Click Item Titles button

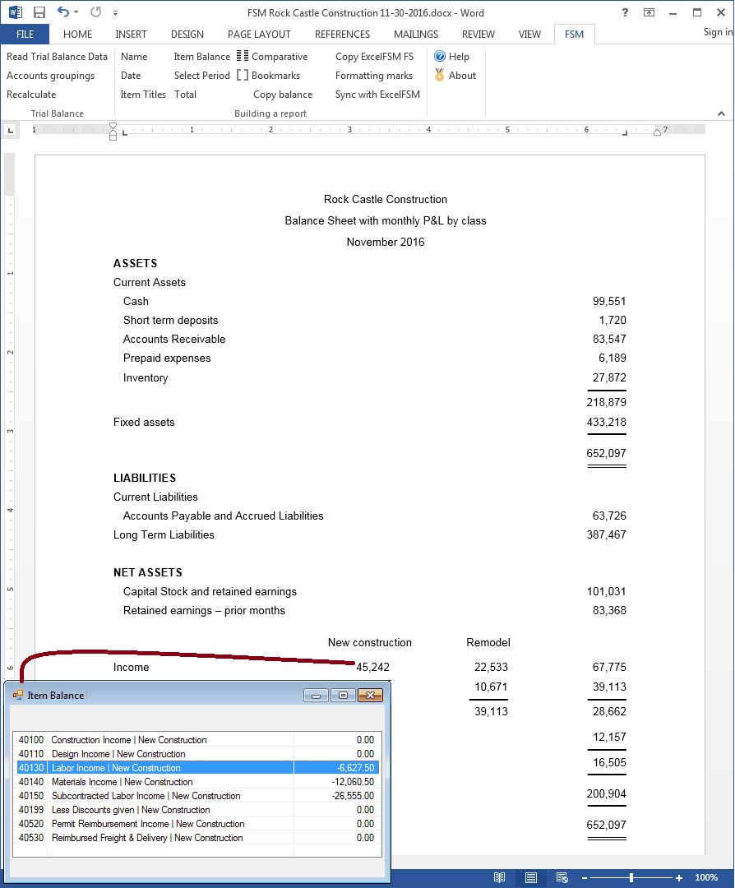coord(143,95)
